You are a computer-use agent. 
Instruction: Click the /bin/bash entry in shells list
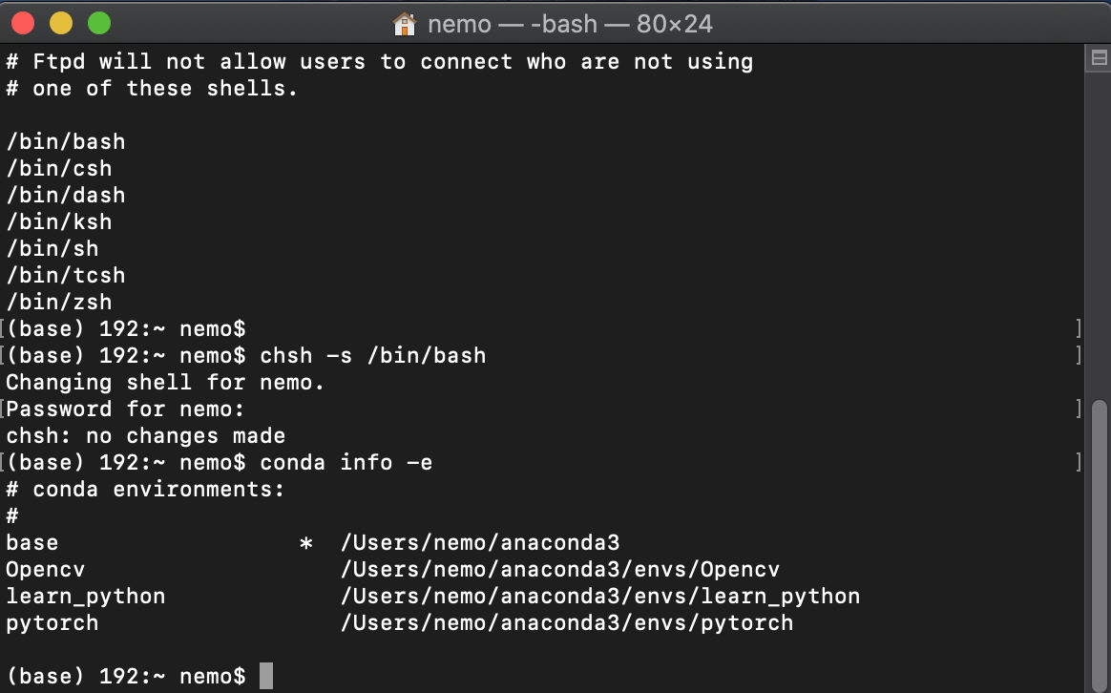(x=65, y=141)
